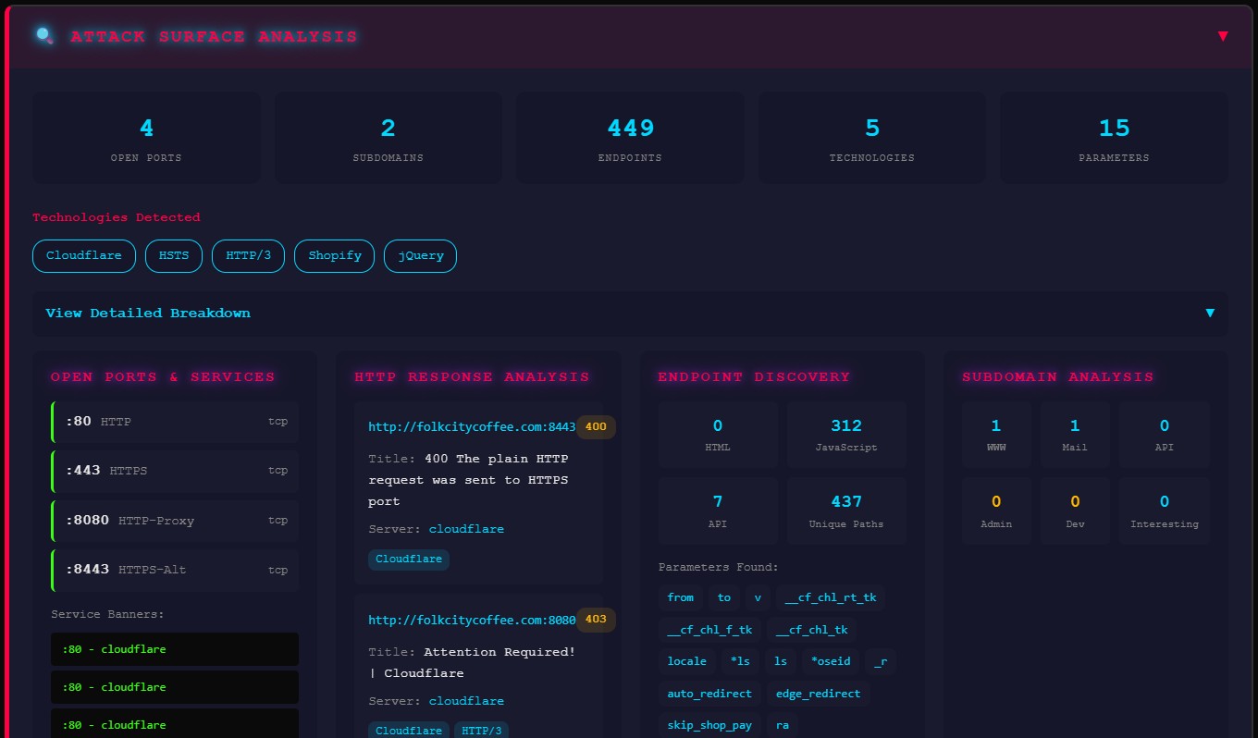Open the View Detailed Breakdown chevron arrow
Viewport: 1258px width, 738px height.
(1211, 314)
